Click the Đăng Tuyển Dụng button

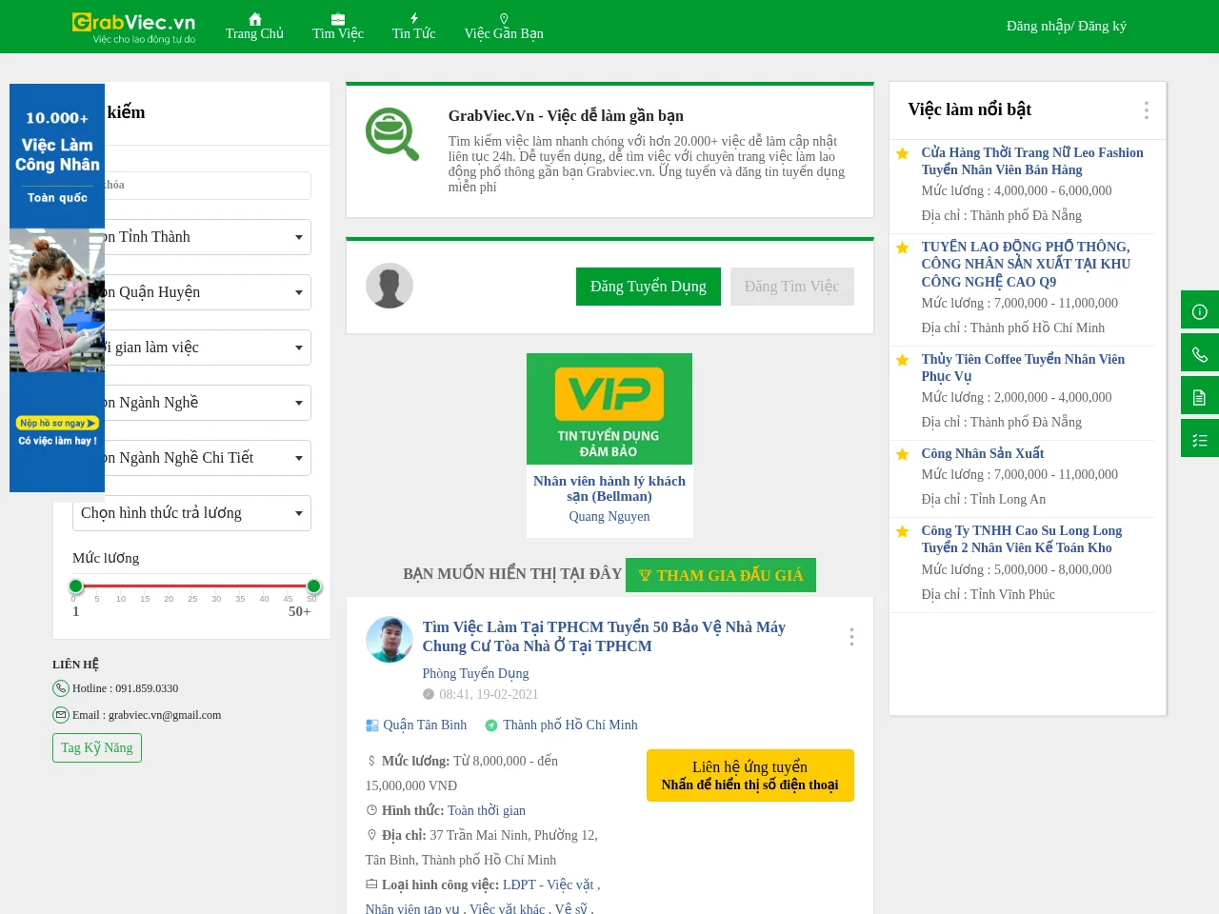[x=649, y=287]
